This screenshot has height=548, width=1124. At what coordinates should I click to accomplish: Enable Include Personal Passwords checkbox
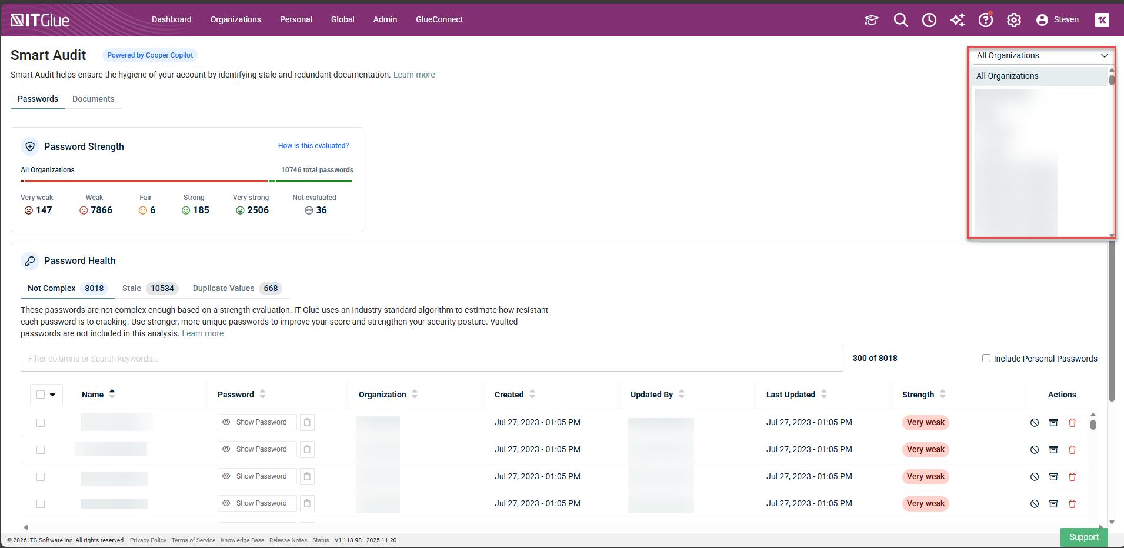coord(986,358)
